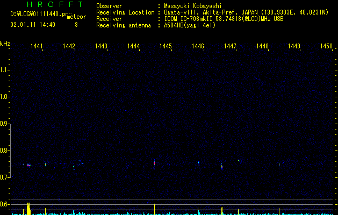The height and width of the screenshot is (215, 338).
Task: Select Ogata-vill. Akita-Pref. JAPAN location text
Action: pos(246,12)
